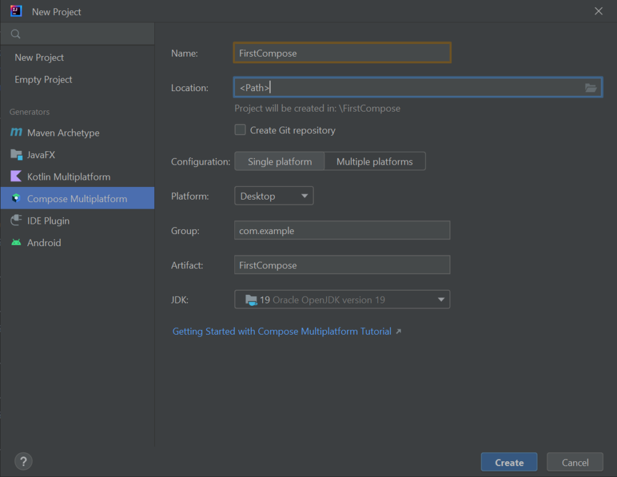The width and height of the screenshot is (617, 477).
Task: Choose Single platform configuration
Action: 280,162
